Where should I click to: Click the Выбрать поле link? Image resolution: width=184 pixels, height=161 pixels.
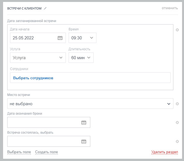click(19, 152)
